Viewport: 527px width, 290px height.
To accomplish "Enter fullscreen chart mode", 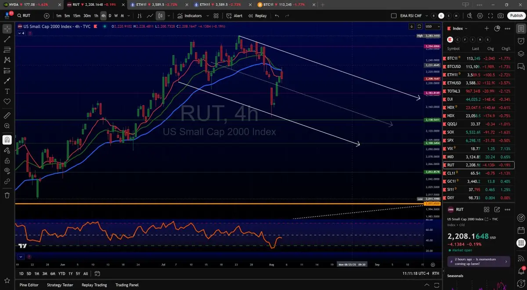I will [x=490, y=15].
